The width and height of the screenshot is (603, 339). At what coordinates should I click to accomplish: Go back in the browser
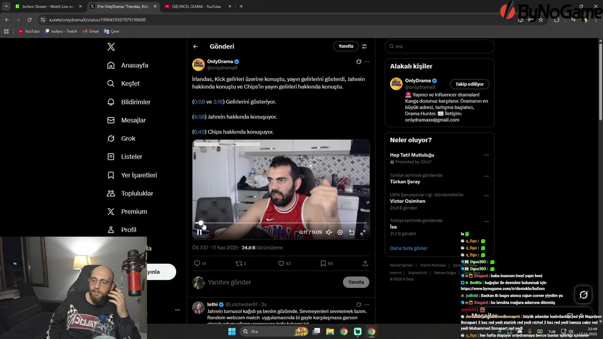tap(7, 20)
